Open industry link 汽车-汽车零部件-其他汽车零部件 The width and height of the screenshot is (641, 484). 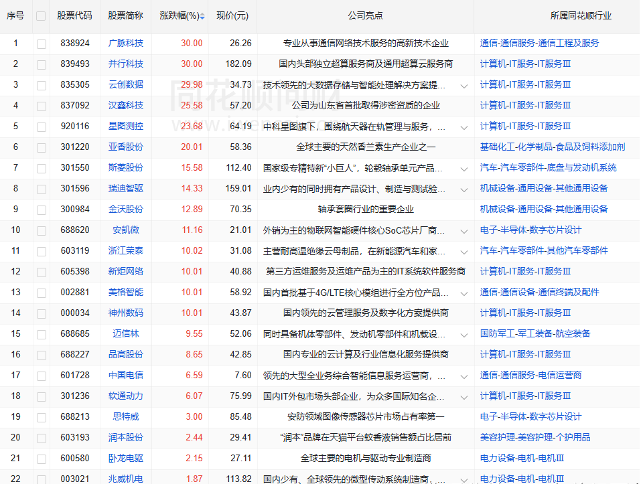tap(544, 250)
